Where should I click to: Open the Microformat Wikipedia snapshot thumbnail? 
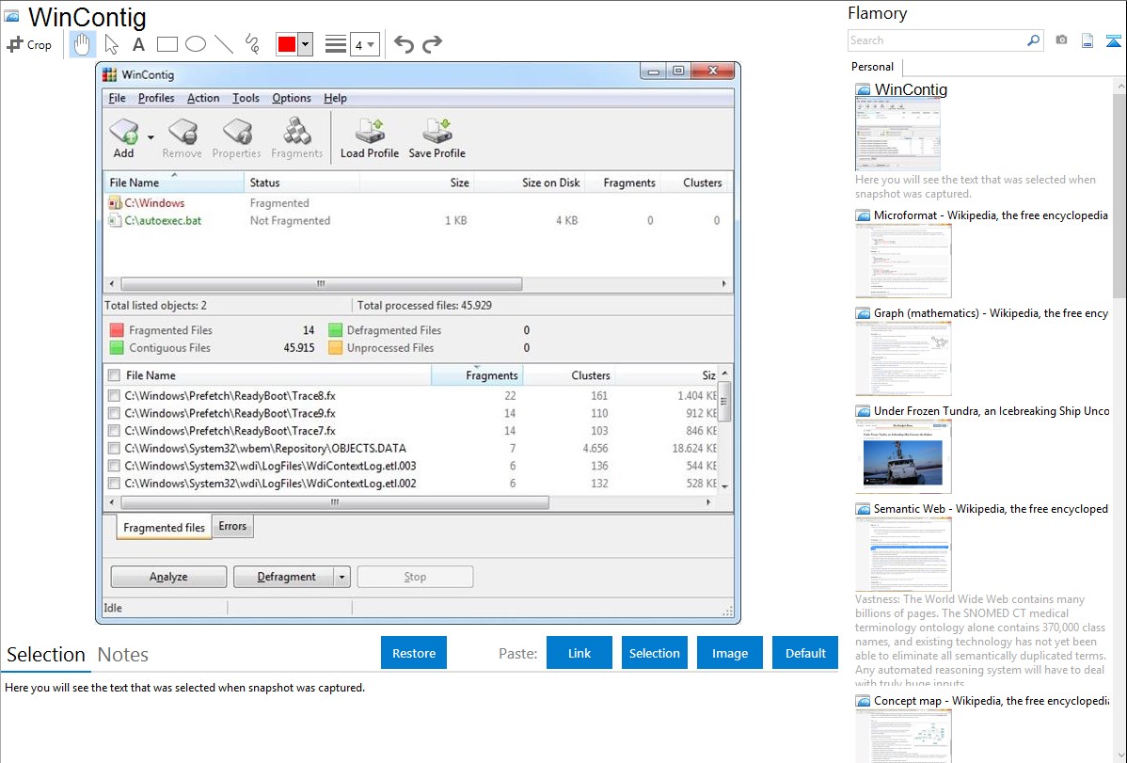(903, 261)
